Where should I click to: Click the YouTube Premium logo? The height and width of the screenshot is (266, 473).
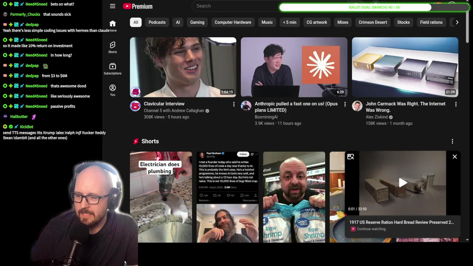point(138,6)
